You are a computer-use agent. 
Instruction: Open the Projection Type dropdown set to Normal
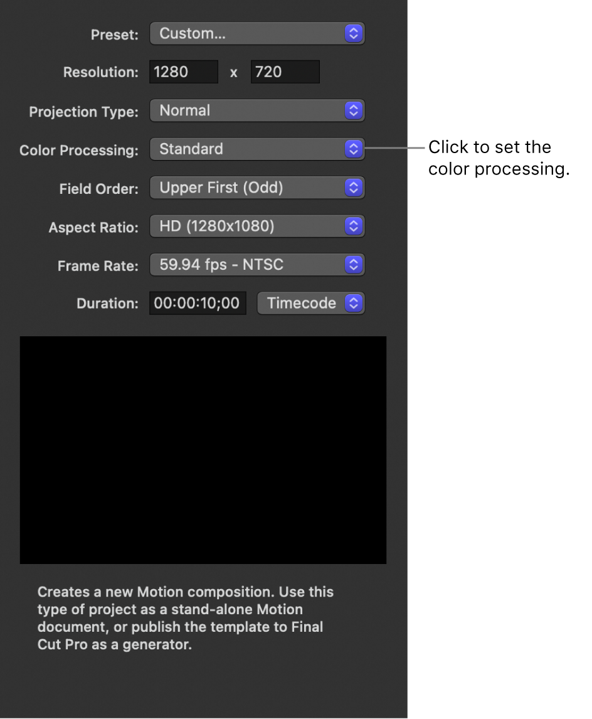click(256, 111)
